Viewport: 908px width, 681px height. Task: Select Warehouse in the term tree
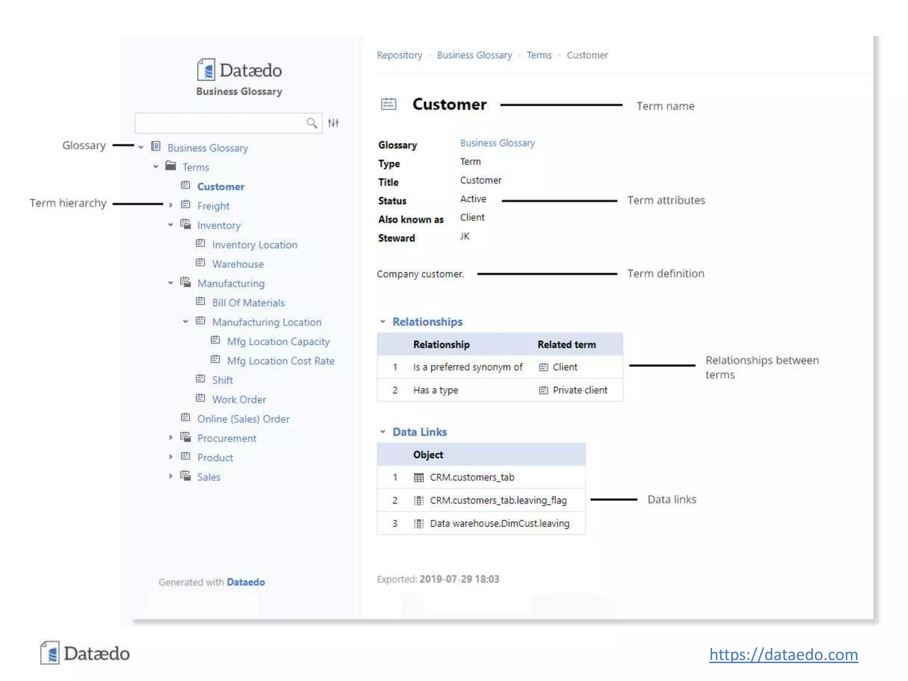coord(238,264)
